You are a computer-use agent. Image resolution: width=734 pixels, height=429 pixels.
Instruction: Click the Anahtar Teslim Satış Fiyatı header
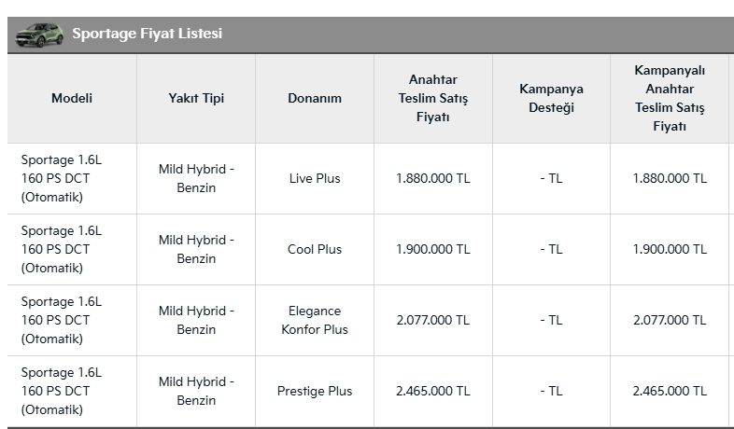[x=432, y=98]
